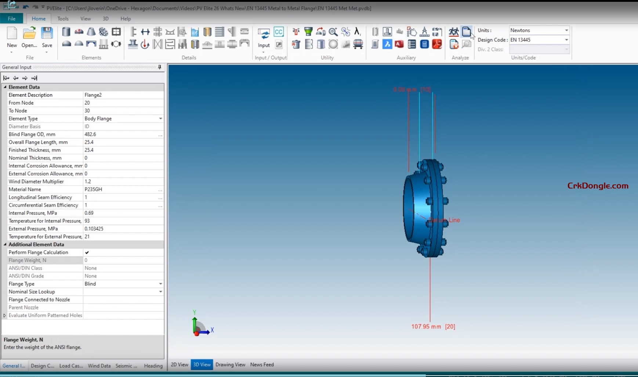Add a Body Flange element
The height and width of the screenshot is (377, 638).
tap(104, 32)
